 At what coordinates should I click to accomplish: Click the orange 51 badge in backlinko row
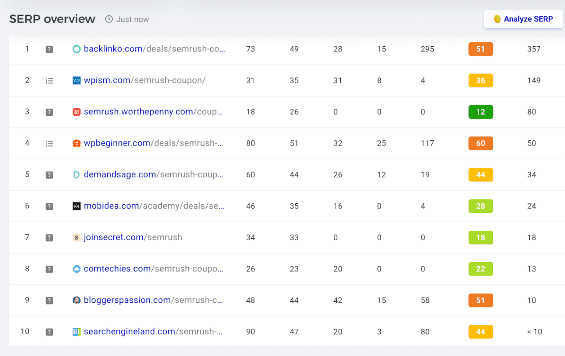[480, 49]
